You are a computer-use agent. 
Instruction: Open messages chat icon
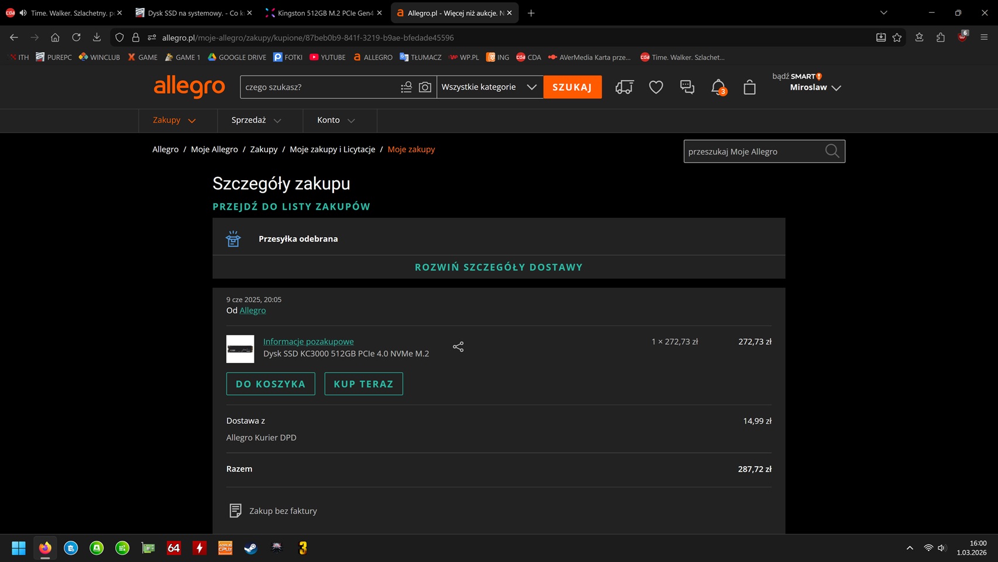pos(687,87)
